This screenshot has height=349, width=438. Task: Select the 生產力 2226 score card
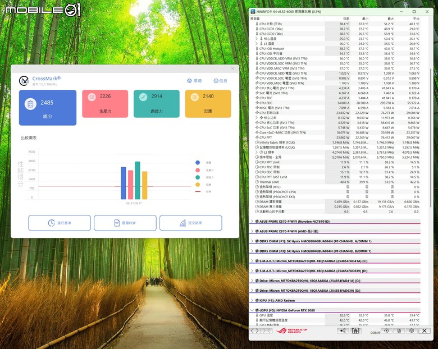point(105,104)
